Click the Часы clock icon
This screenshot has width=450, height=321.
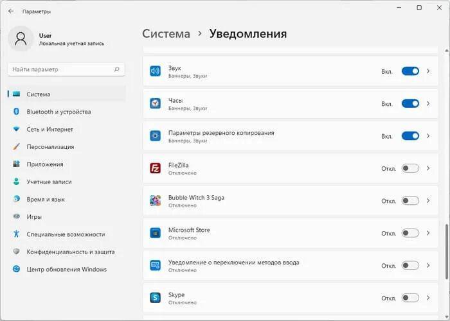click(x=155, y=103)
